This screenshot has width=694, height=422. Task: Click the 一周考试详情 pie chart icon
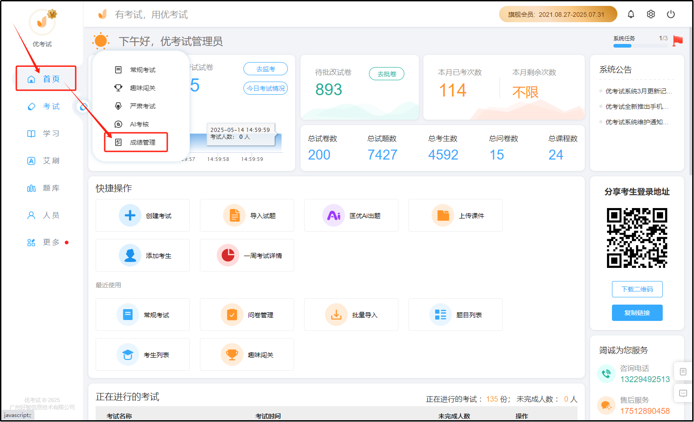pos(228,255)
